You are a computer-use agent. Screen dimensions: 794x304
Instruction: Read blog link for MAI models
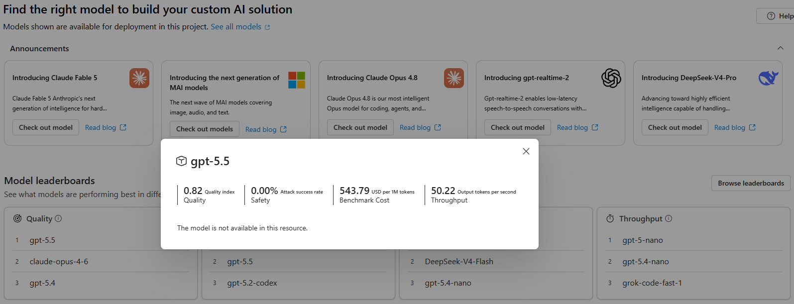tap(261, 129)
